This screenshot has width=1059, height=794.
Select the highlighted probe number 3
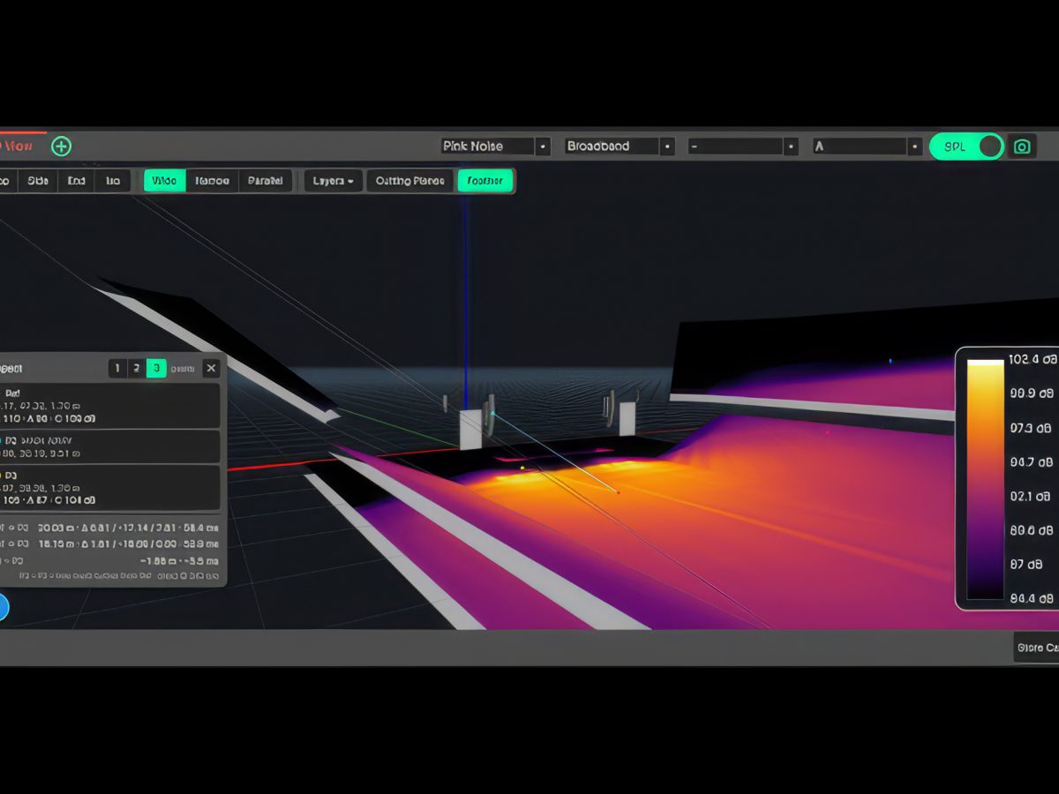coord(156,369)
